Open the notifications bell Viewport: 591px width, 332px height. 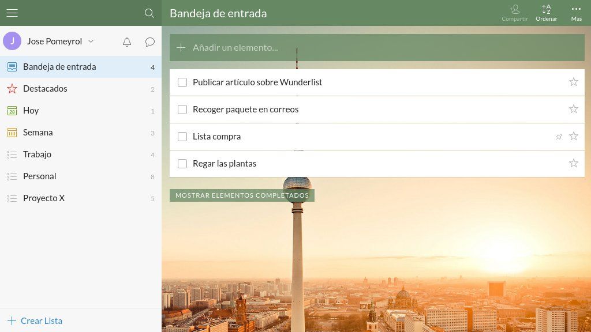pyautogui.click(x=127, y=41)
